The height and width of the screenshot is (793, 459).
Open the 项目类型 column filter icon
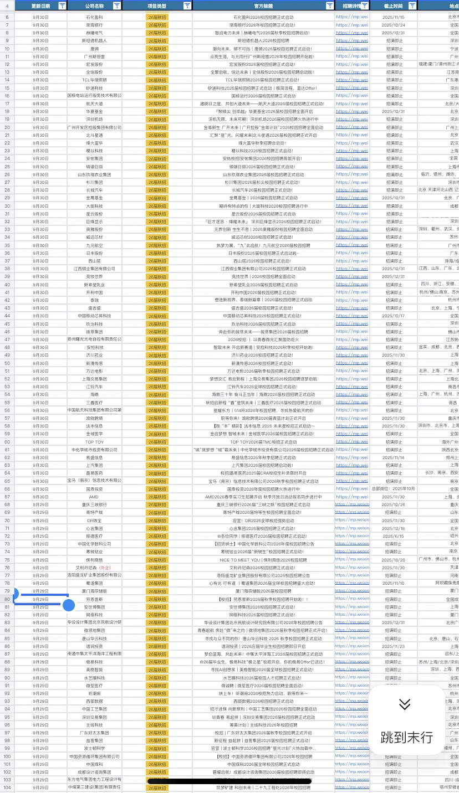point(187,6)
